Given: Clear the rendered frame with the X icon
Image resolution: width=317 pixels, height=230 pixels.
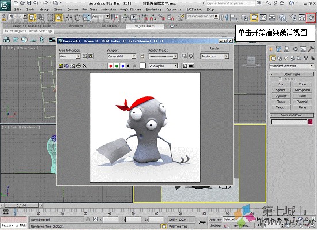Looking at the screenshot, I should pyautogui.click(x=84, y=65).
